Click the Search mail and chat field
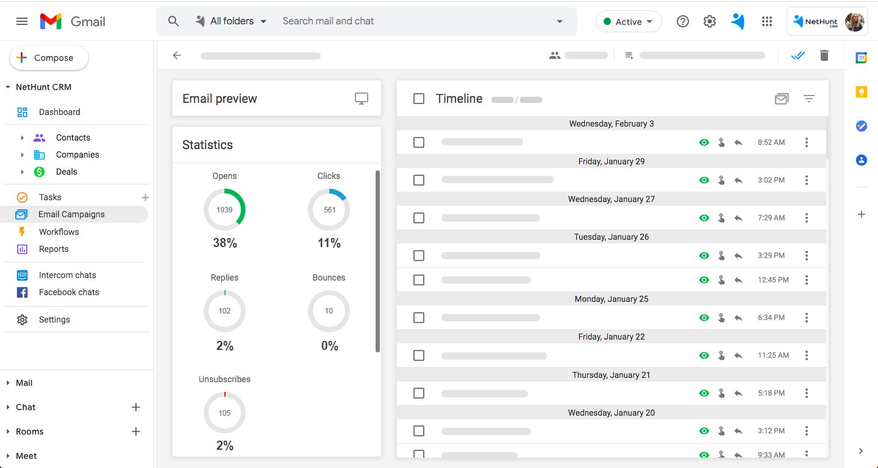This screenshot has width=878, height=468. (x=415, y=21)
